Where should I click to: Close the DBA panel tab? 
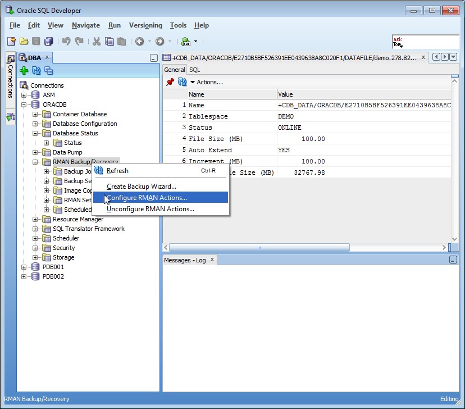pyautogui.click(x=47, y=57)
